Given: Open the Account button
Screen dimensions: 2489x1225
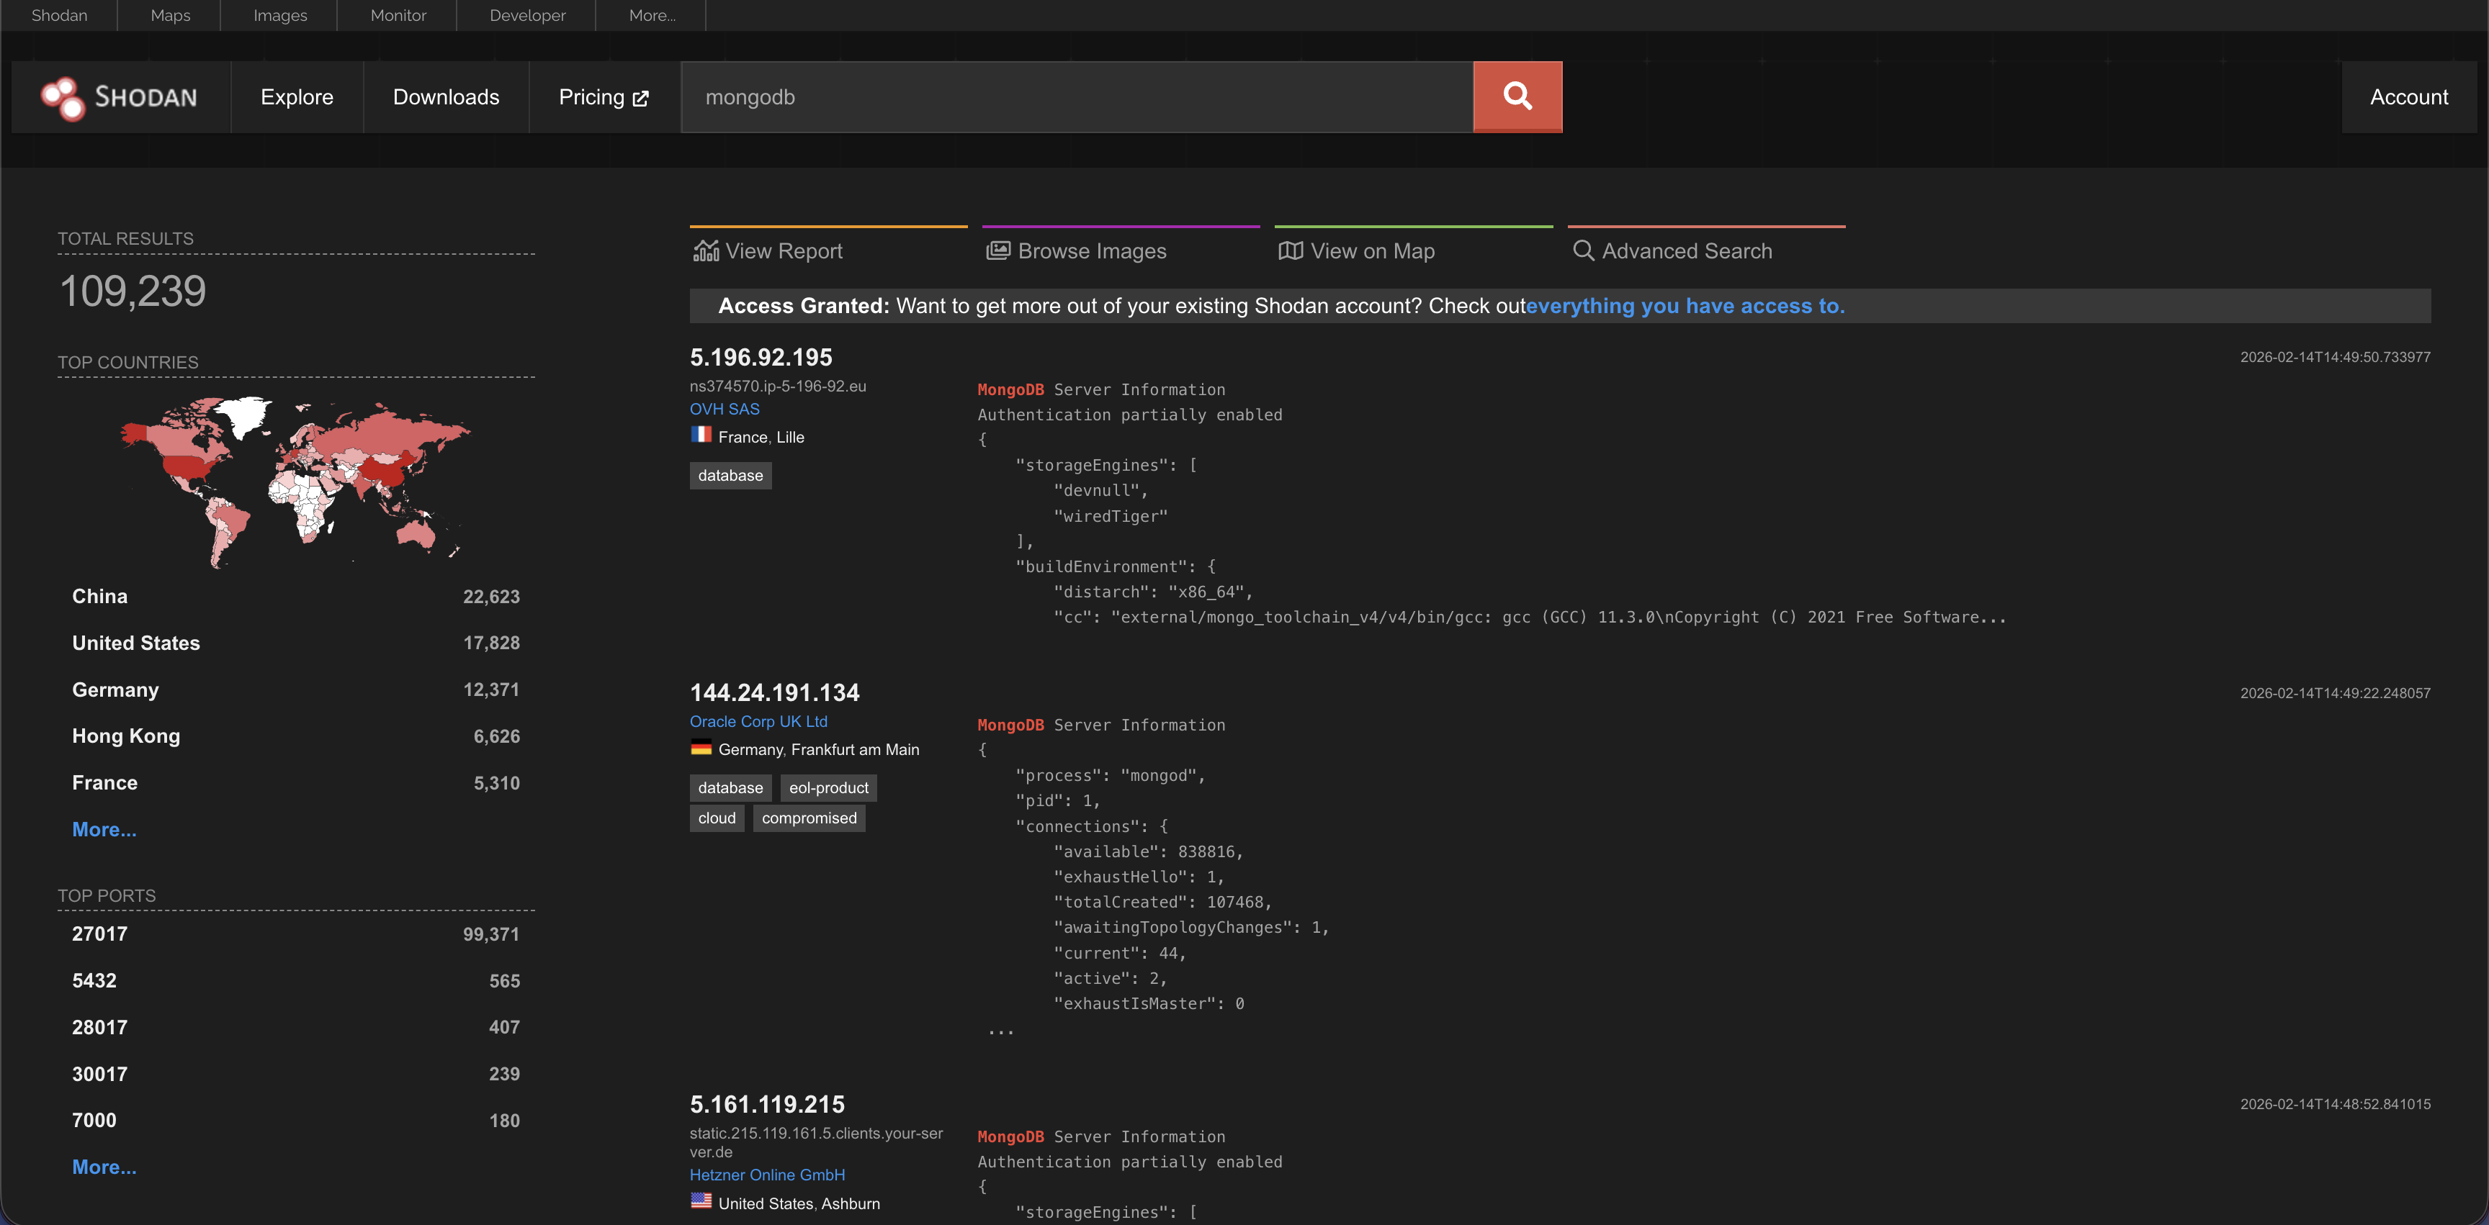Looking at the screenshot, I should point(2408,97).
